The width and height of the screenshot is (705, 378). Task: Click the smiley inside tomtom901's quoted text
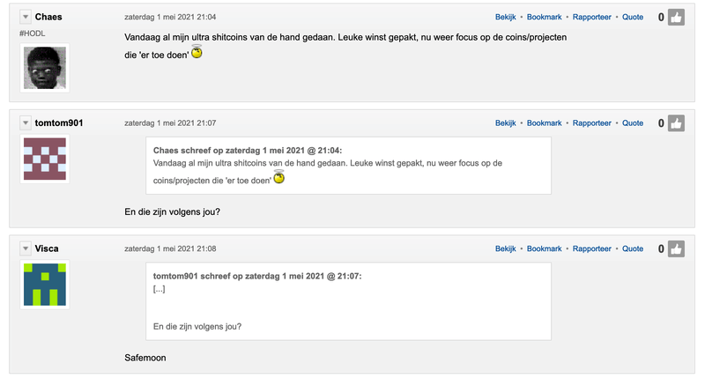coord(279,178)
